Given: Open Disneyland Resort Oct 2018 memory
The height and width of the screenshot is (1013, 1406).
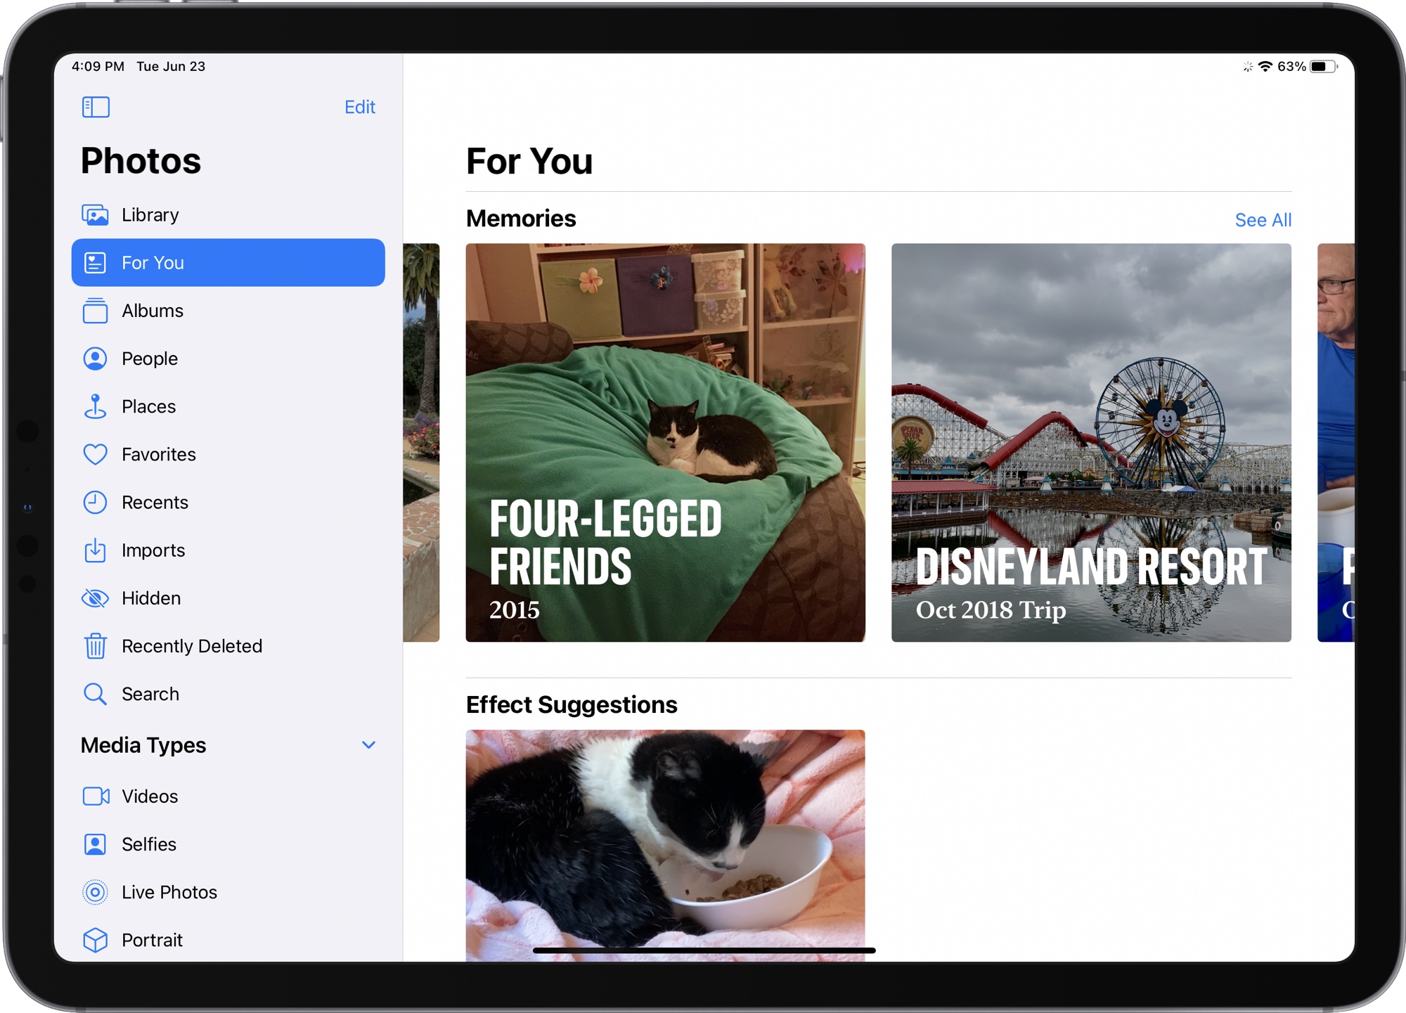Looking at the screenshot, I should click(1090, 442).
